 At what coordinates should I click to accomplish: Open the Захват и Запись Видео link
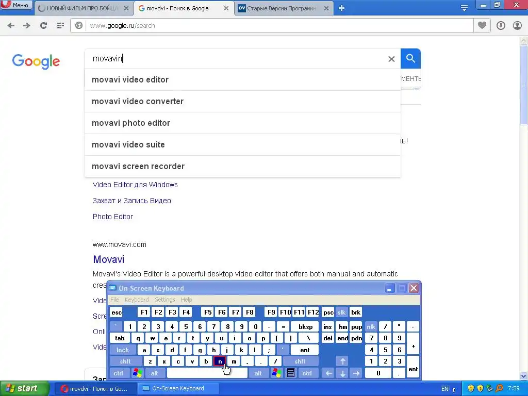pos(131,201)
